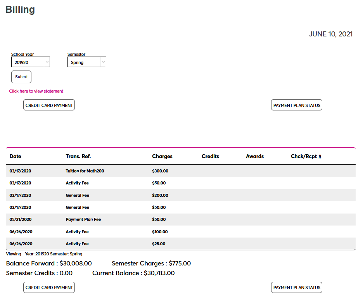Click the Credits column header
This screenshot has width=363, height=298.
pos(210,156)
